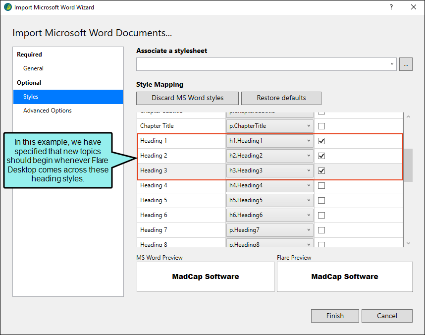
Task: Browse for a stylesheet with ellipsis button
Action: [406, 64]
